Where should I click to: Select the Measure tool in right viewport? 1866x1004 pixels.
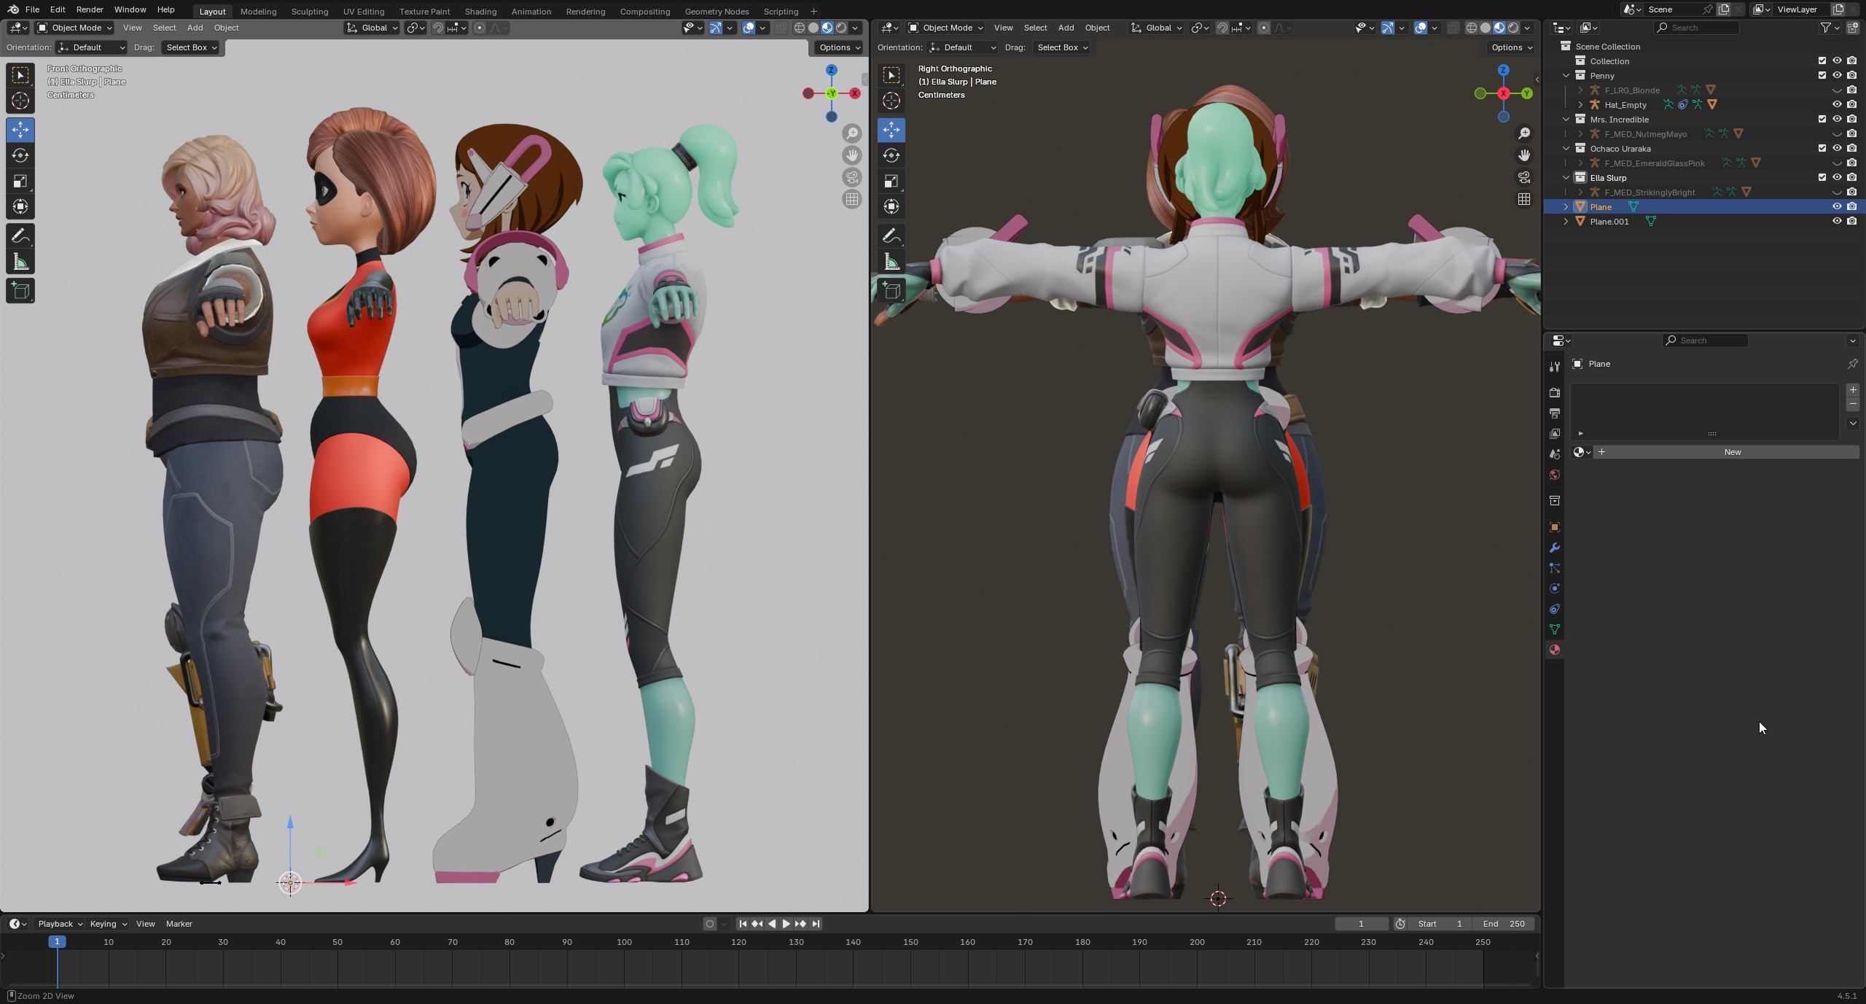coord(891,262)
